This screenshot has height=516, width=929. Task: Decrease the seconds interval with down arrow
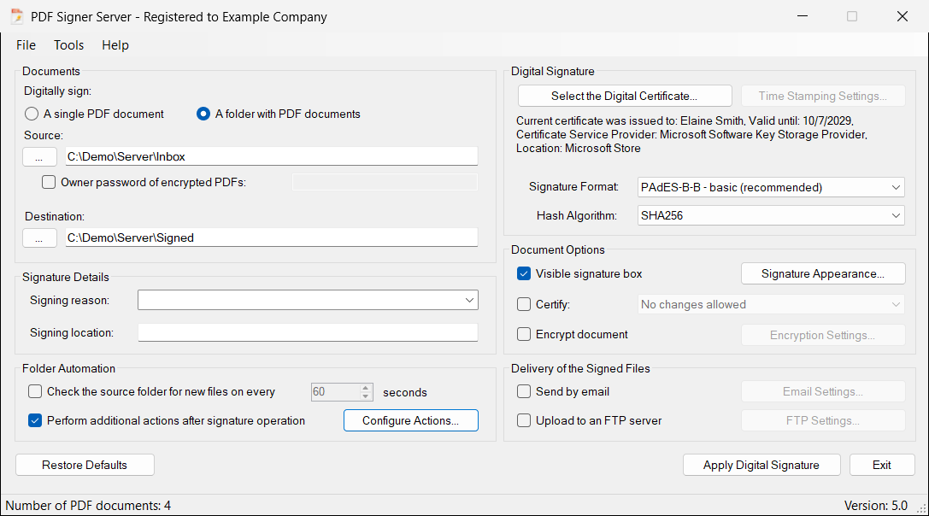point(366,396)
